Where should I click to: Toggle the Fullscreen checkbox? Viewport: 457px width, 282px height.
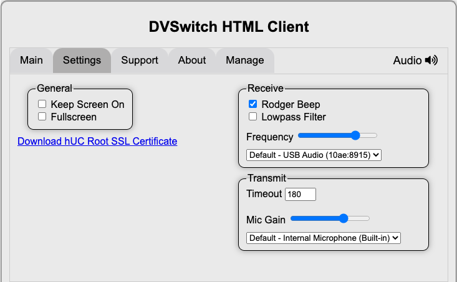coord(42,117)
